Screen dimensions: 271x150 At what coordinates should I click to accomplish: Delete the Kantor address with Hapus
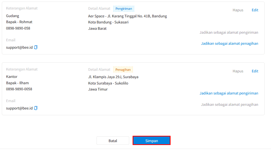tap(238, 71)
